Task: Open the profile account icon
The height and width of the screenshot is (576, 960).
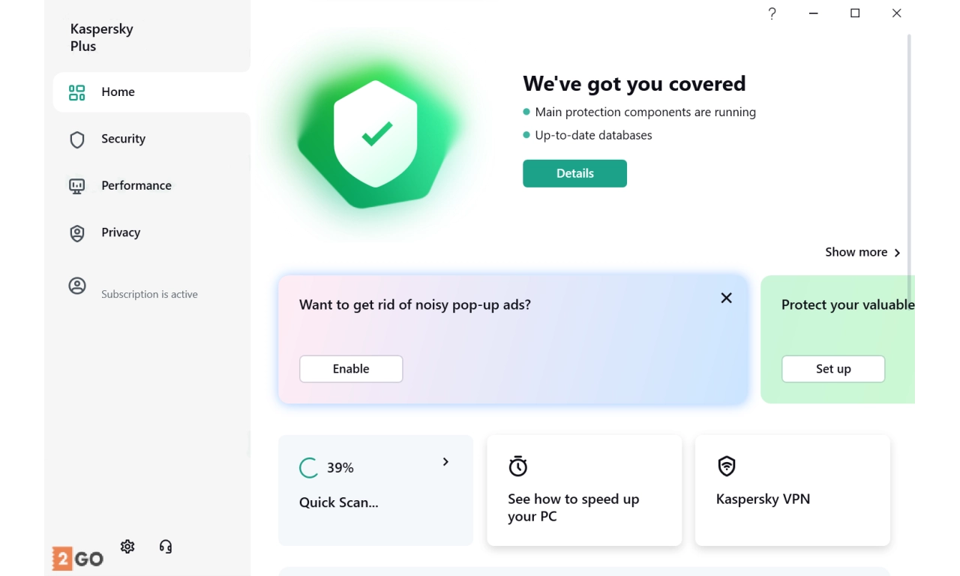Action: coord(76,286)
